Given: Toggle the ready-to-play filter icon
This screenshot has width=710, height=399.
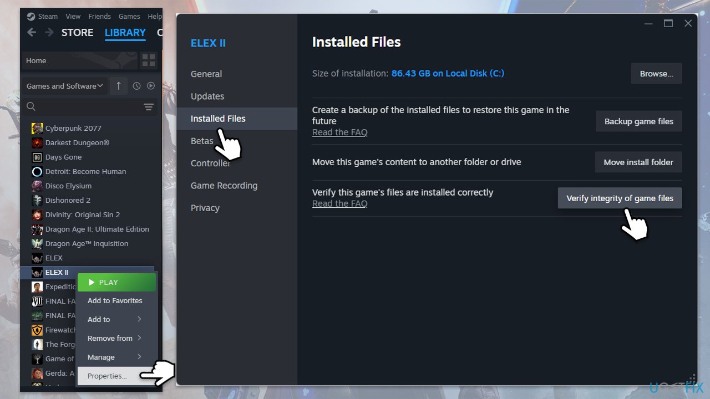Looking at the screenshot, I should pyautogui.click(x=151, y=86).
